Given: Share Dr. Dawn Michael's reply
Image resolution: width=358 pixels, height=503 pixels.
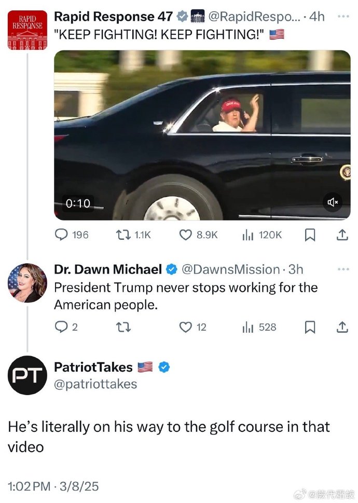Looking at the screenshot, I should [342, 327].
